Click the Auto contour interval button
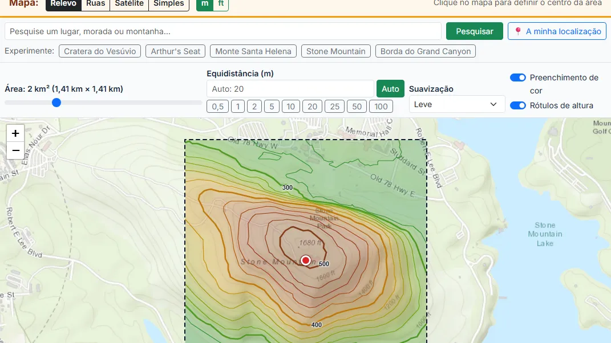The width and height of the screenshot is (611, 343). pos(390,89)
